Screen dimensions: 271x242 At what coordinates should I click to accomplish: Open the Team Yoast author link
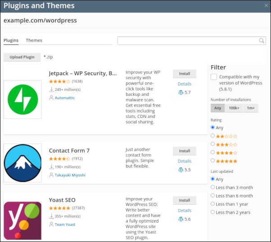coord(65,224)
